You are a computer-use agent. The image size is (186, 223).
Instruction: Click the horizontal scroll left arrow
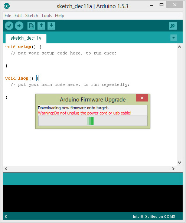tap(6, 169)
